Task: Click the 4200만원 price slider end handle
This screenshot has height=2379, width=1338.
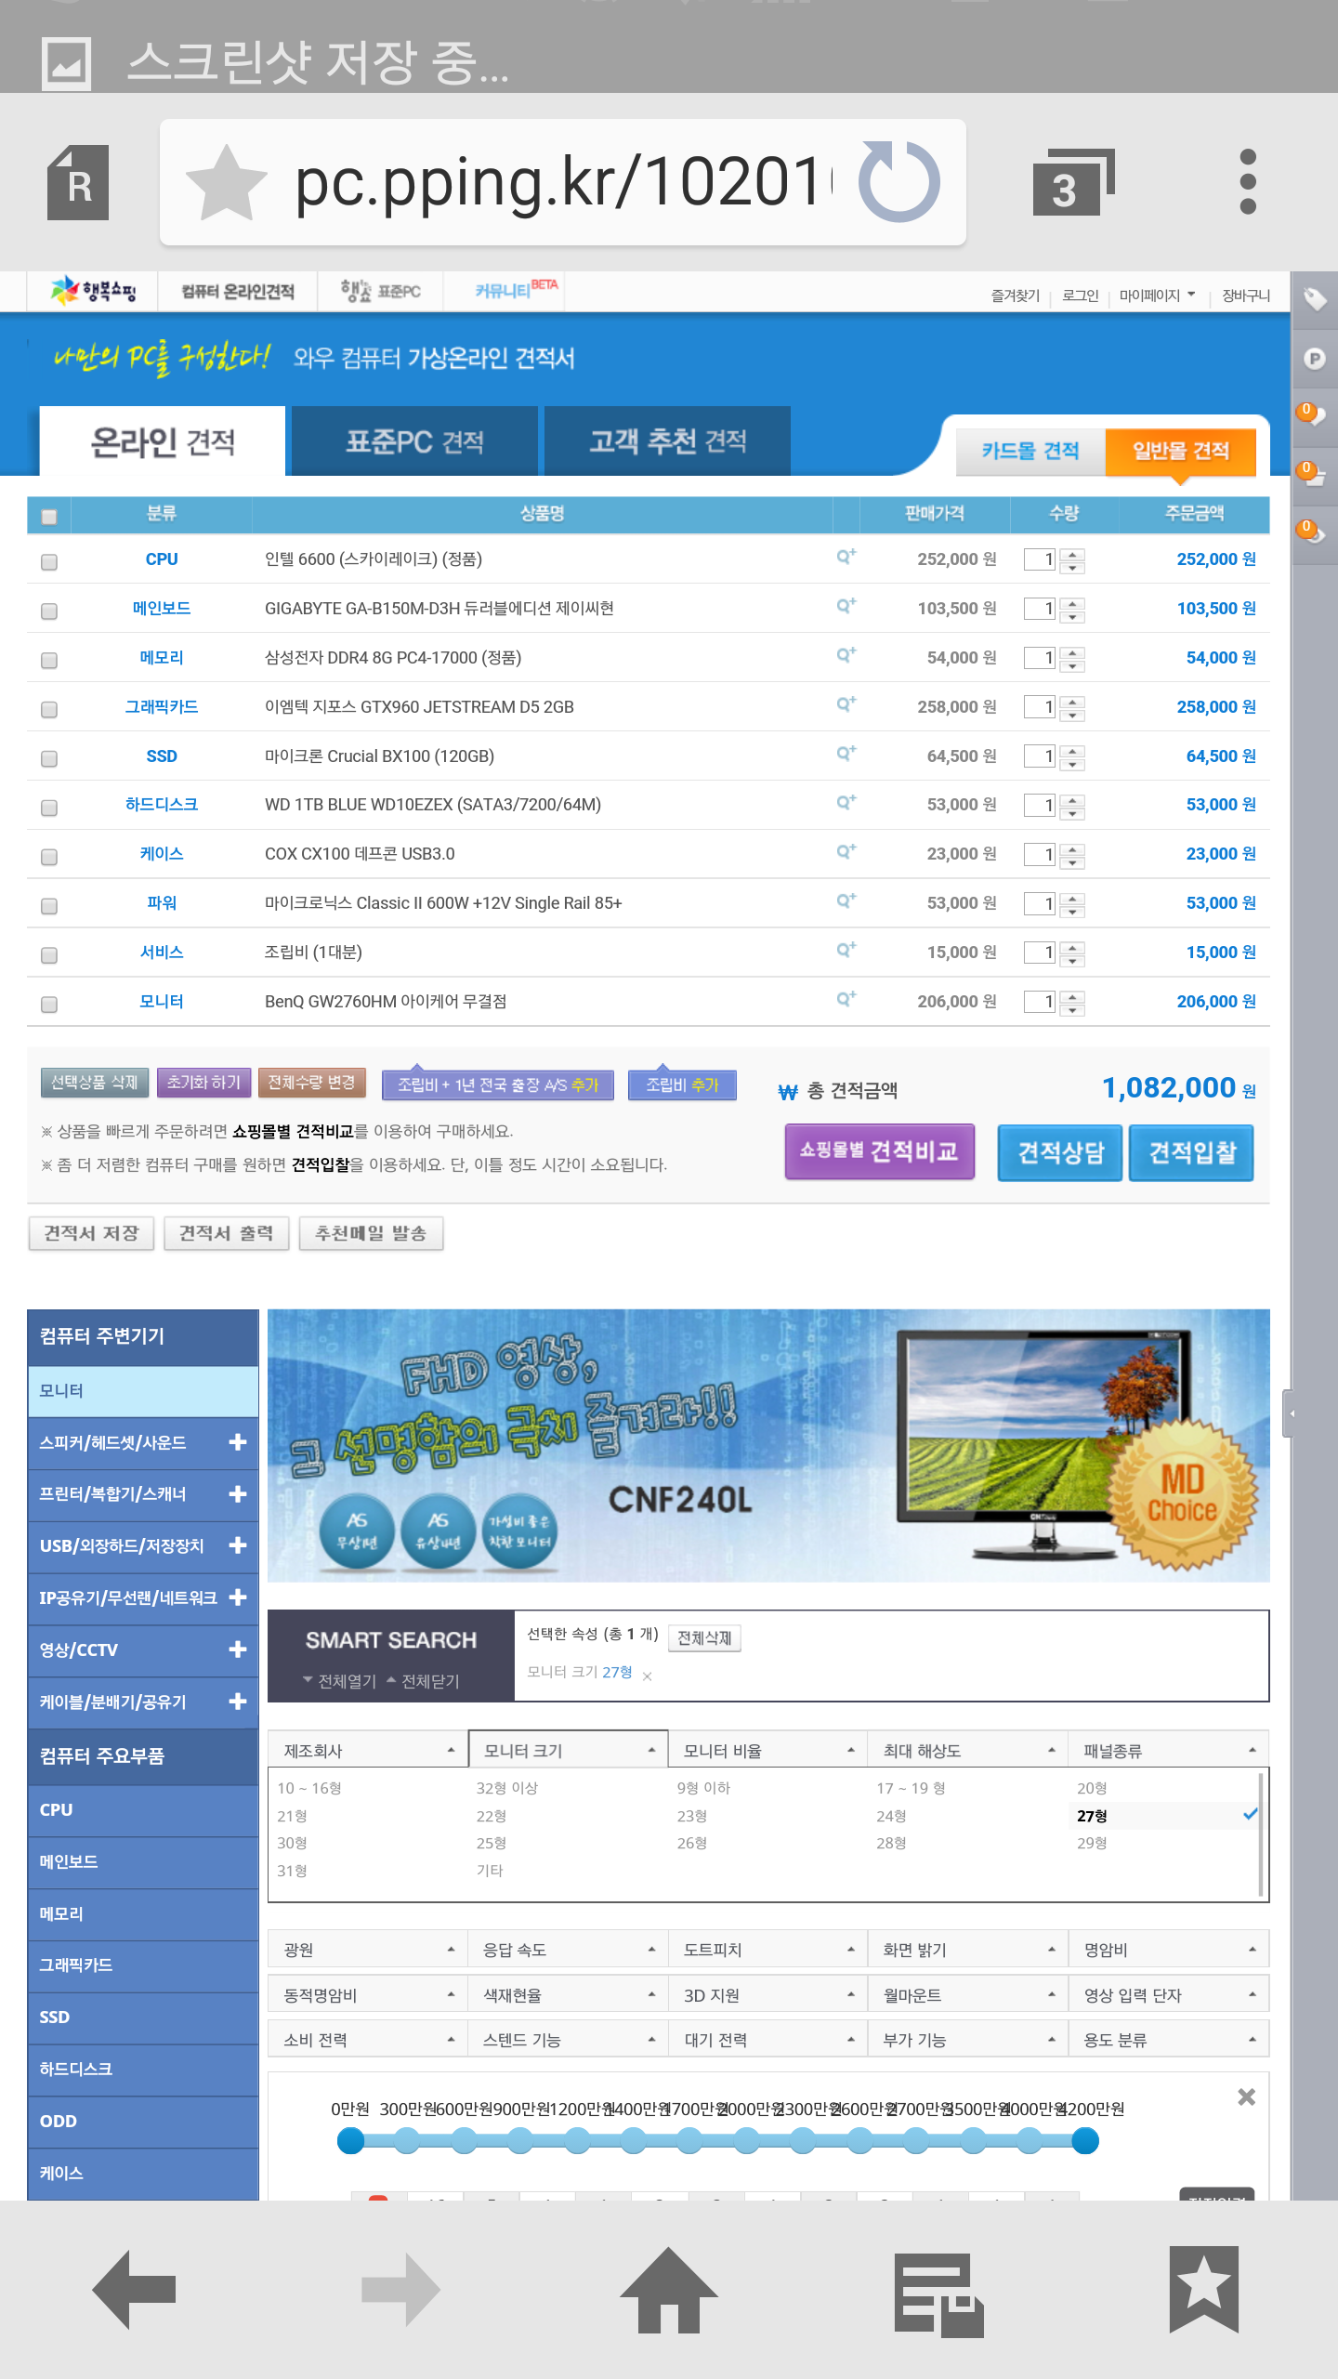Action: [x=1085, y=2141]
